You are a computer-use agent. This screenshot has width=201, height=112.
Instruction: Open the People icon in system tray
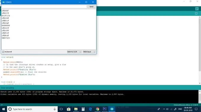[159, 109]
